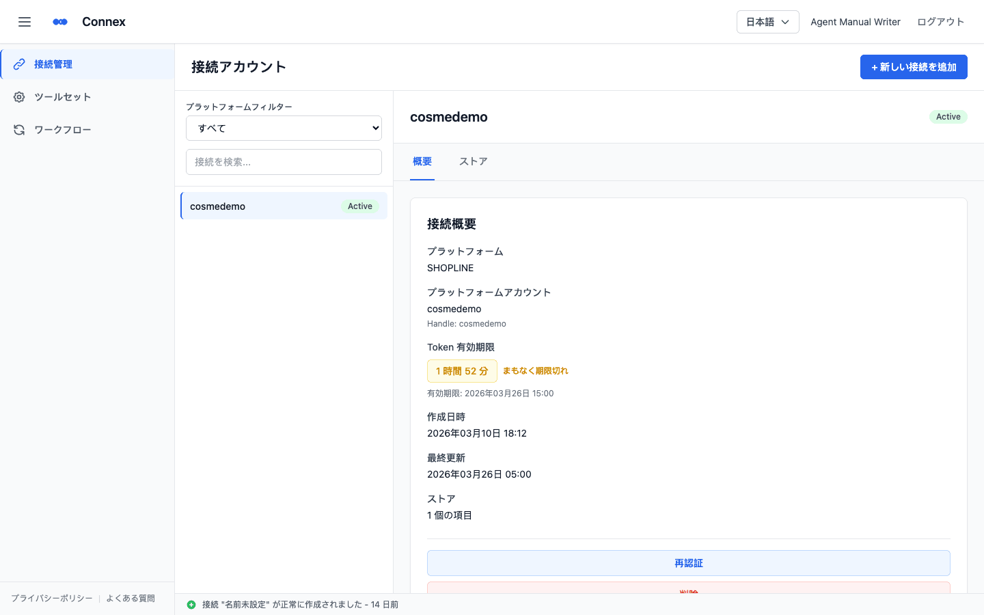984x615 pixels.
Task: Open the よくある質問 link
Action: click(131, 599)
